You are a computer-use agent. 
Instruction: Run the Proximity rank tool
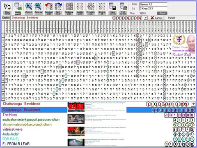[91, 8]
